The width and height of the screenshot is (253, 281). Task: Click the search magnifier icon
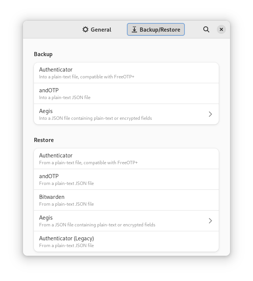pyautogui.click(x=206, y=29)
